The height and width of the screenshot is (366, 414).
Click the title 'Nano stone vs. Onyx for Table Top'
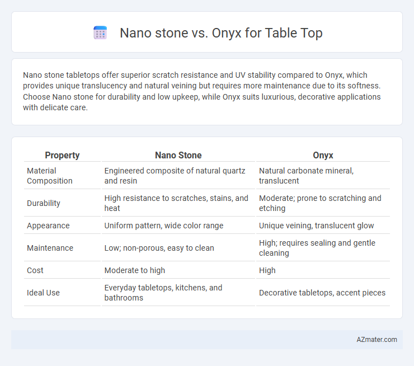(221, 33)
